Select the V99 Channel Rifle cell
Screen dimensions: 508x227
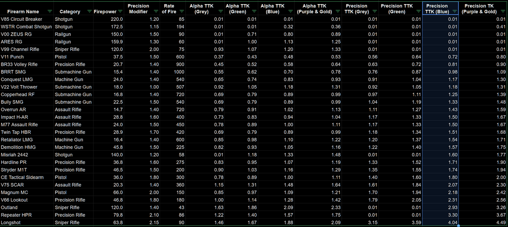point(27,49)
